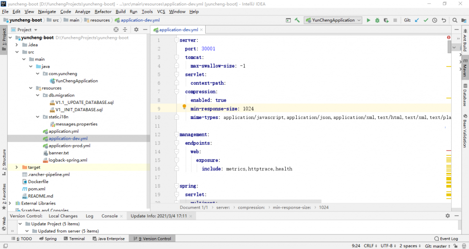Open project structure icon at toolbar end
This screenshot has width=469, height=249.
point(464,20)
